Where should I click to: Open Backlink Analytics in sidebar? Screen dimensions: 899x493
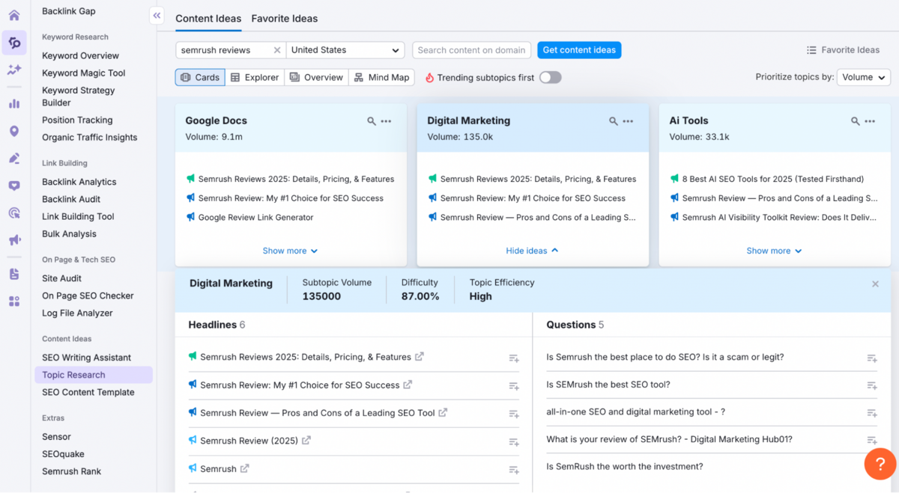tap(79, 182)
